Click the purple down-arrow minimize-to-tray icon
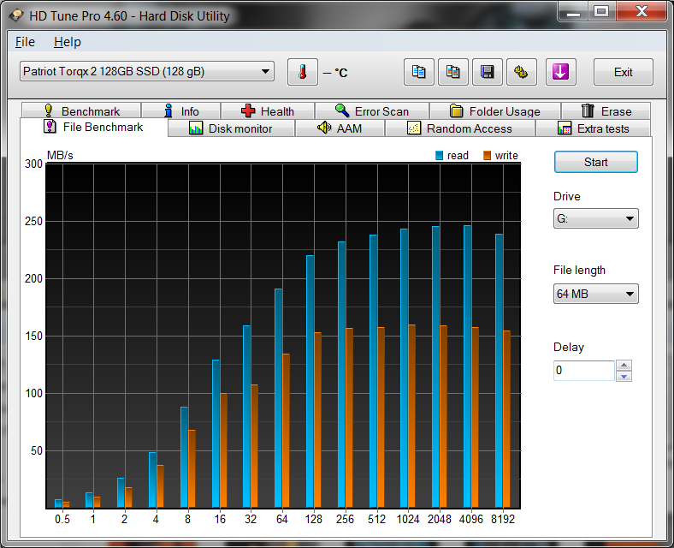Viewport: 674px width, 548px height. point(561,72)
